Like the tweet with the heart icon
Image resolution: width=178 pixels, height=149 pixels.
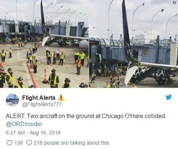pos(9,143)
